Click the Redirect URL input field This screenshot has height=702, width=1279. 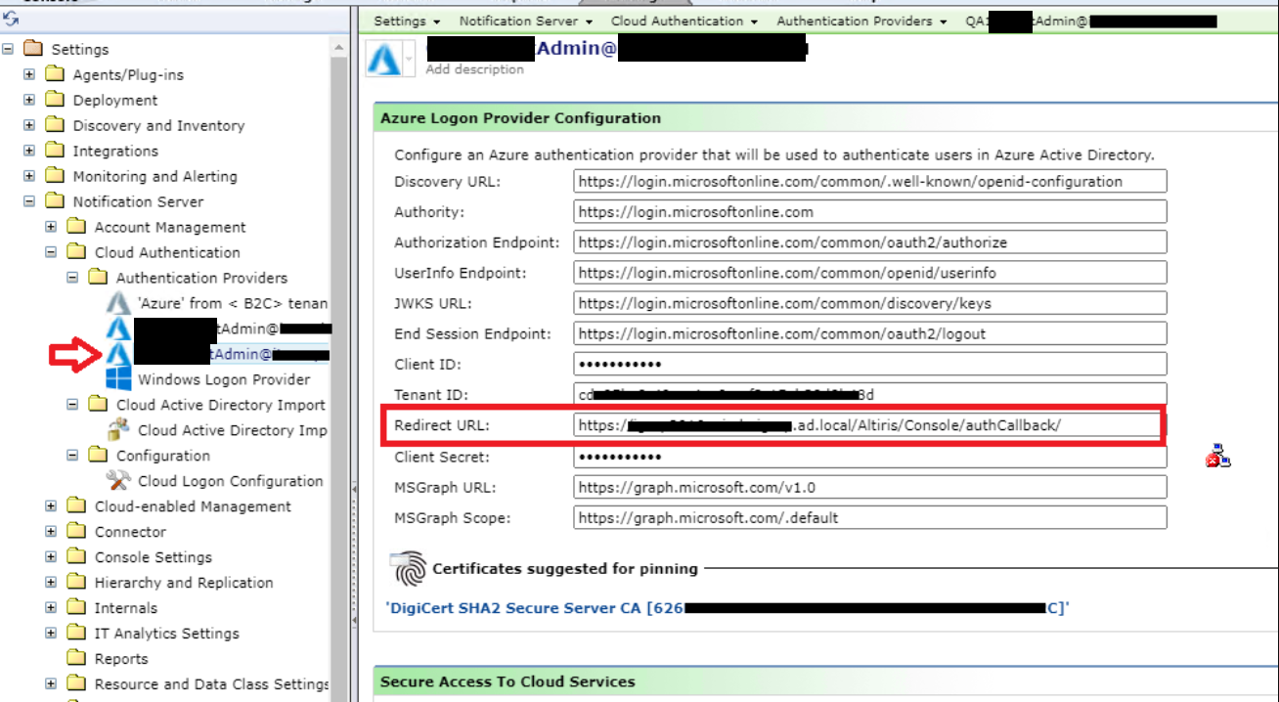pos(870,425)
